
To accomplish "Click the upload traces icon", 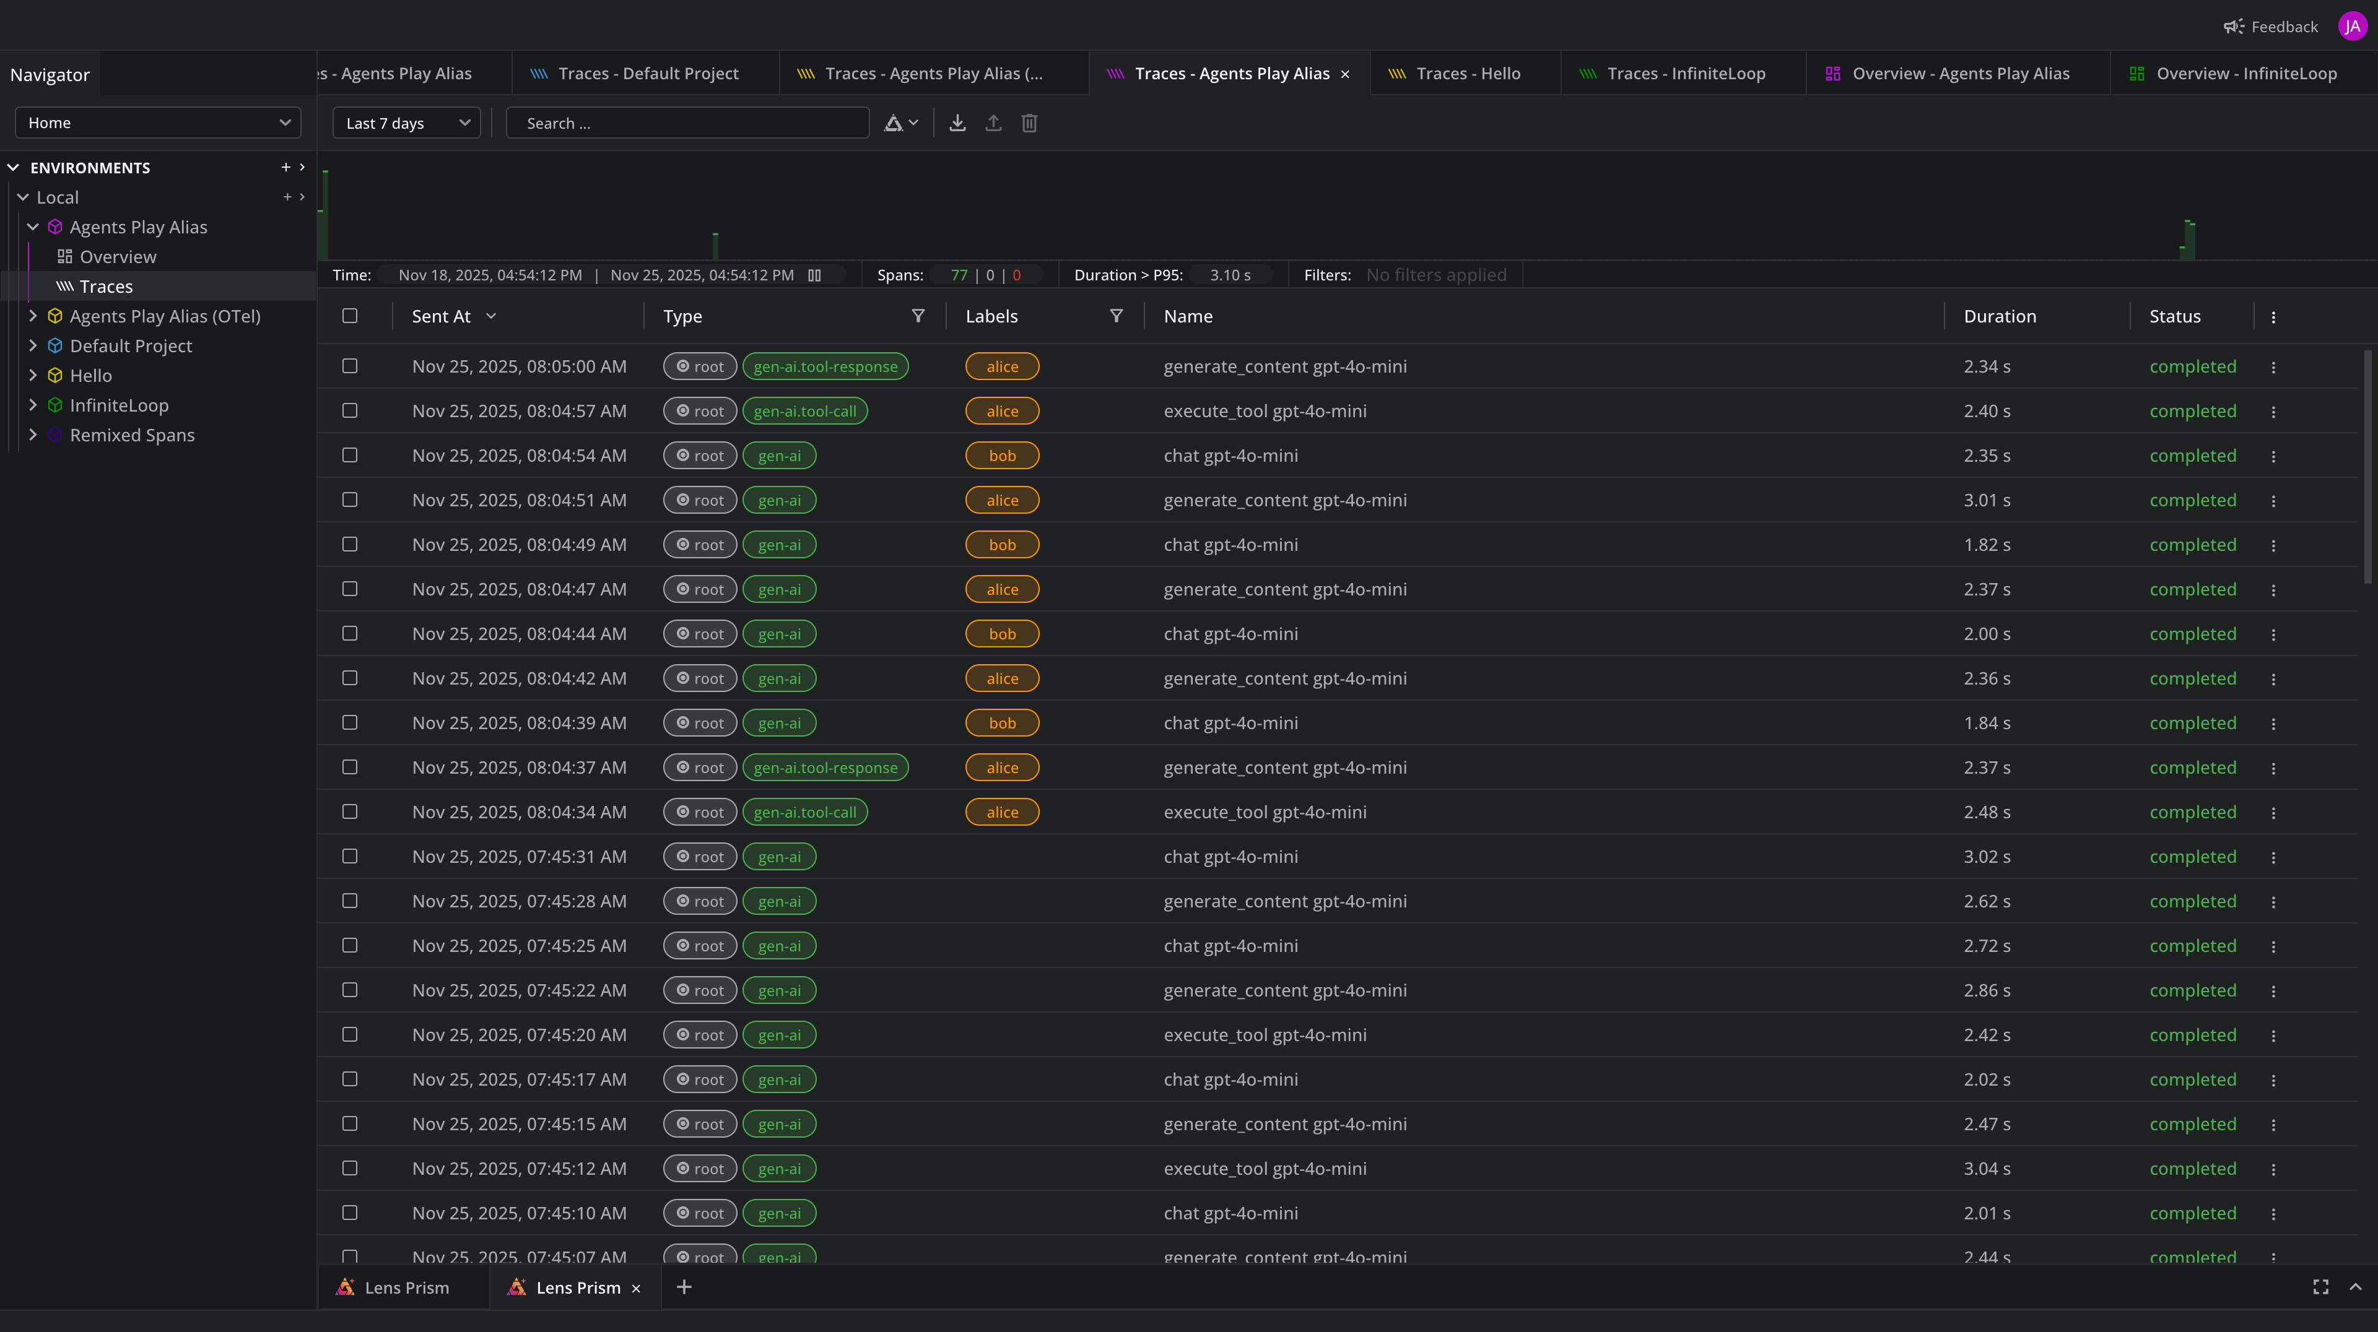I will 993,123.
